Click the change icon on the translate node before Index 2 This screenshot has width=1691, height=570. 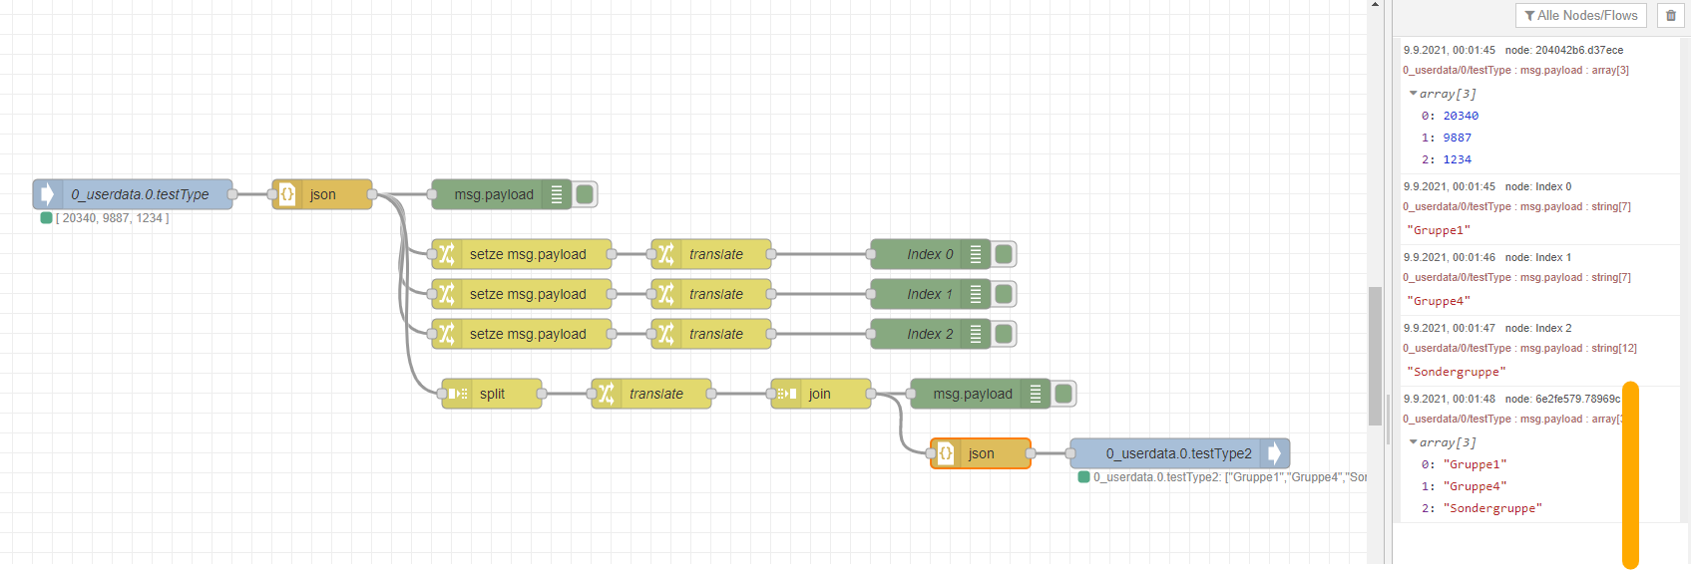666,334
